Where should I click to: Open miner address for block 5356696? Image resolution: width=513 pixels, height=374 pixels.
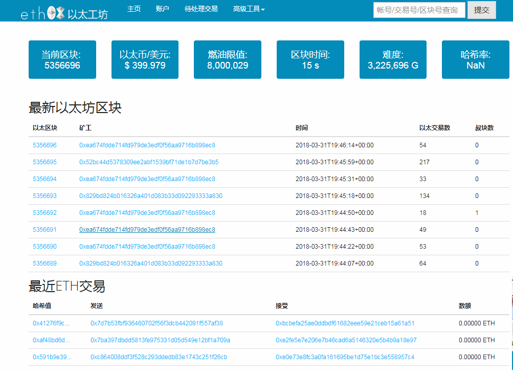[x=147, y=145]
